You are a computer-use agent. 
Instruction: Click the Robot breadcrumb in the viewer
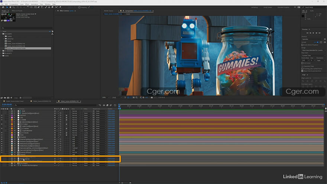click(128, 14)
